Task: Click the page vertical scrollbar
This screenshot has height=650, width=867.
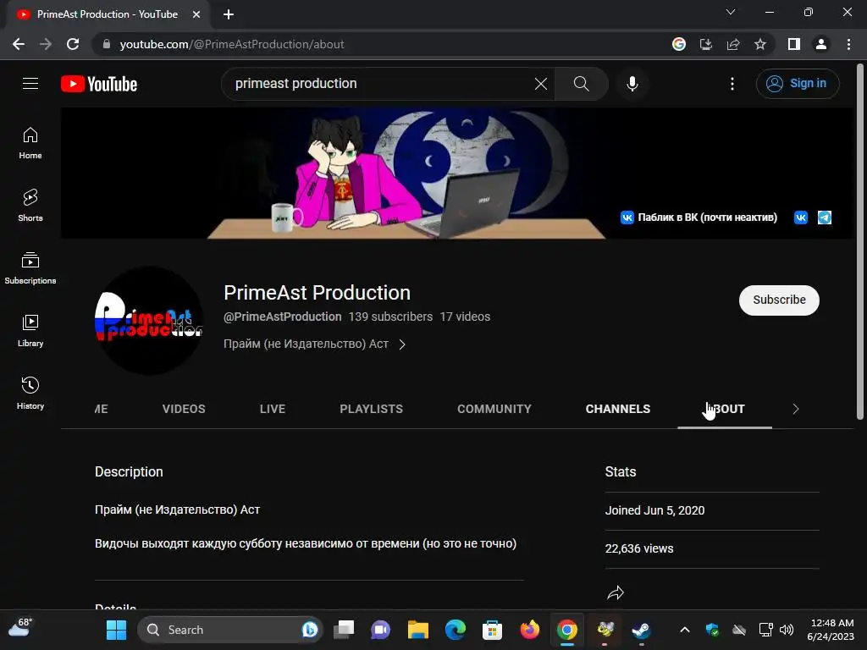Action: coord(860,241)
